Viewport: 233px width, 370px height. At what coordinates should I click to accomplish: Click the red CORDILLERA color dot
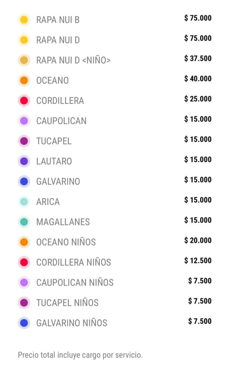click(x=24, y=100)
